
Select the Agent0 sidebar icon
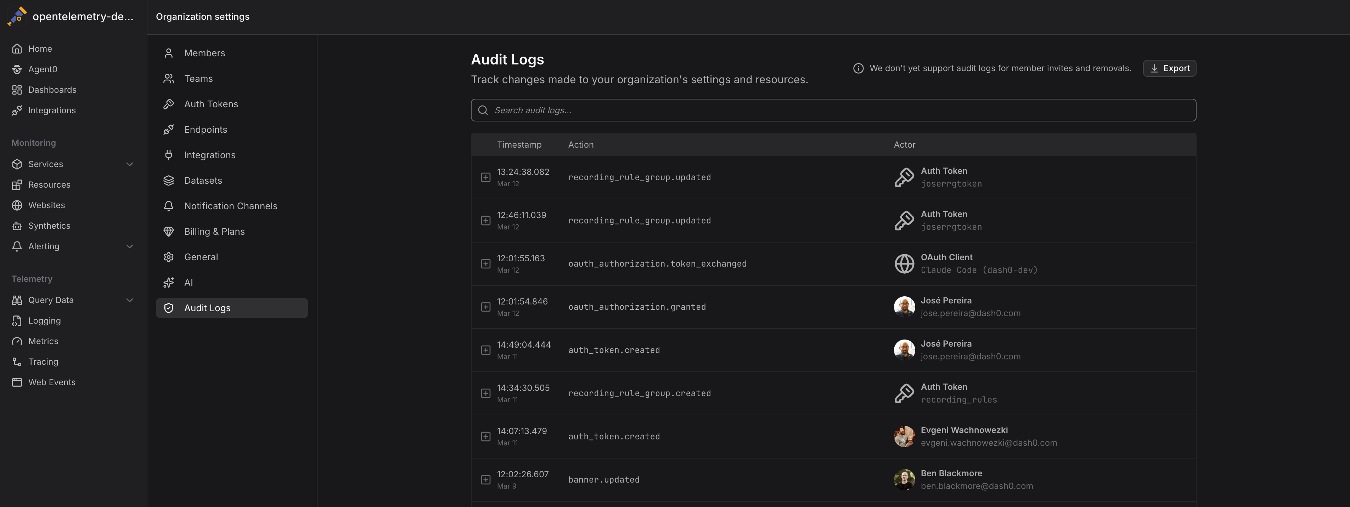(x=17, y=69)
